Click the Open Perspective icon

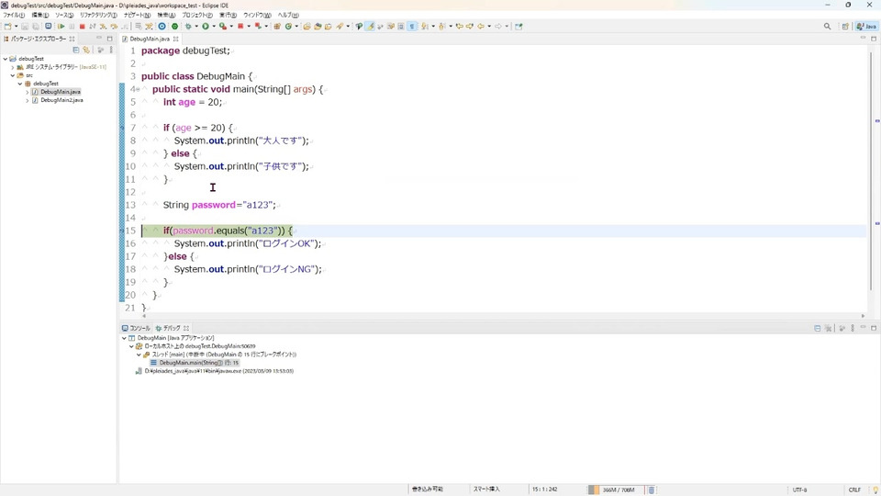(x=845, y=27)
